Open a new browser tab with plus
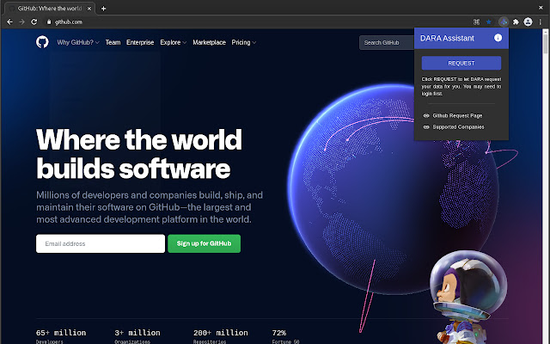 (x=103, y=9)
